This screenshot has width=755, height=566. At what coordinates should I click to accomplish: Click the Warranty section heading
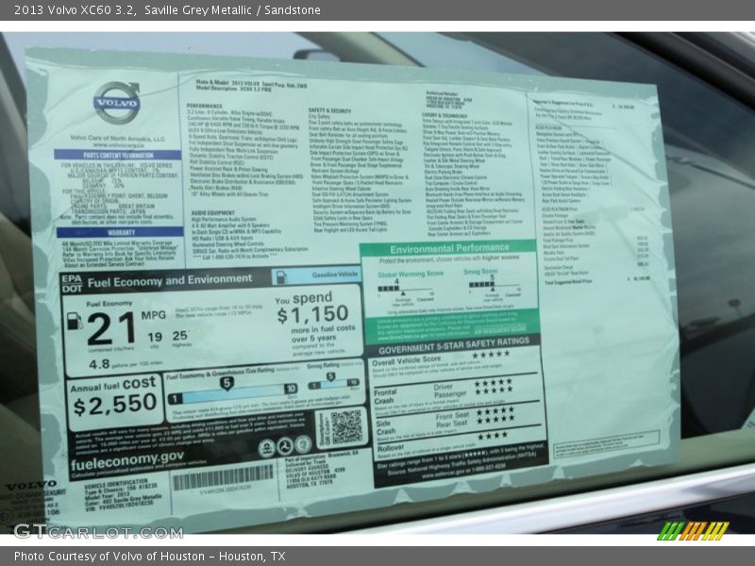[120, 232]
